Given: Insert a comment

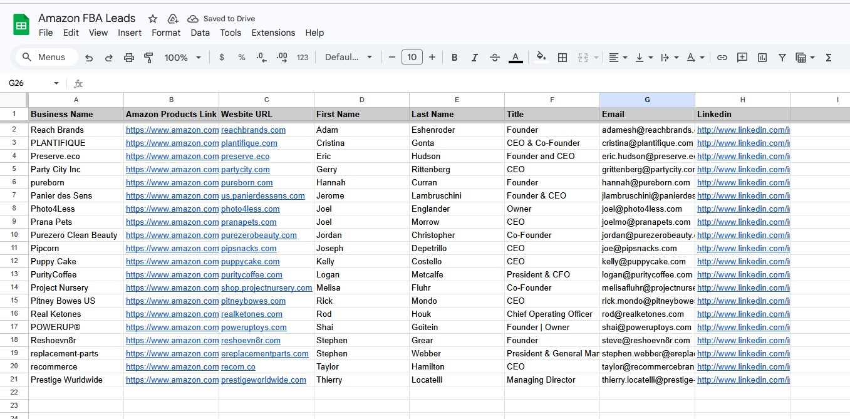Looking at the screenshot, I should pyautogui.click(x=742, y=58).
